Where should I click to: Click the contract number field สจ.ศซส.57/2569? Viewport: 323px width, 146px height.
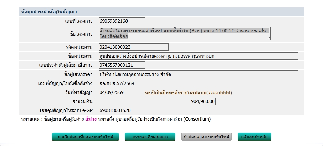(x=139, y=83)
